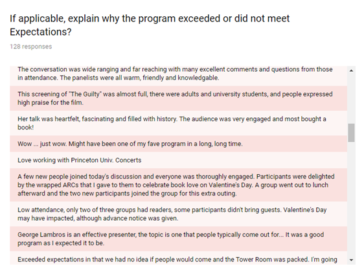Screen dimensions: 364x279
Task: Click the 128 responses count text
Action: [31, 47]
